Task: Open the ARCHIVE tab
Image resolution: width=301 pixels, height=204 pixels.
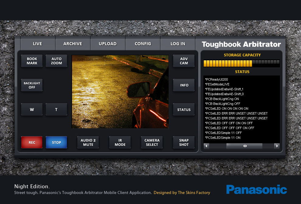Action: pos(73,44)
